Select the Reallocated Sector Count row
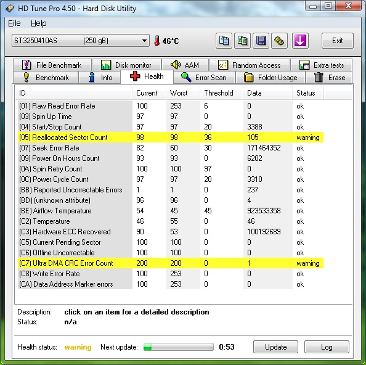This screenshot has width=366, height=365. [171, 137]
